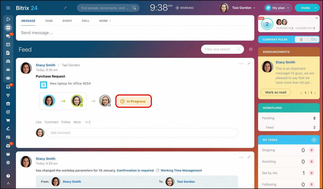Open the sitemap icon at sidebar bottom
Viewport: 323px width, 189px height.
click(8, 183)
